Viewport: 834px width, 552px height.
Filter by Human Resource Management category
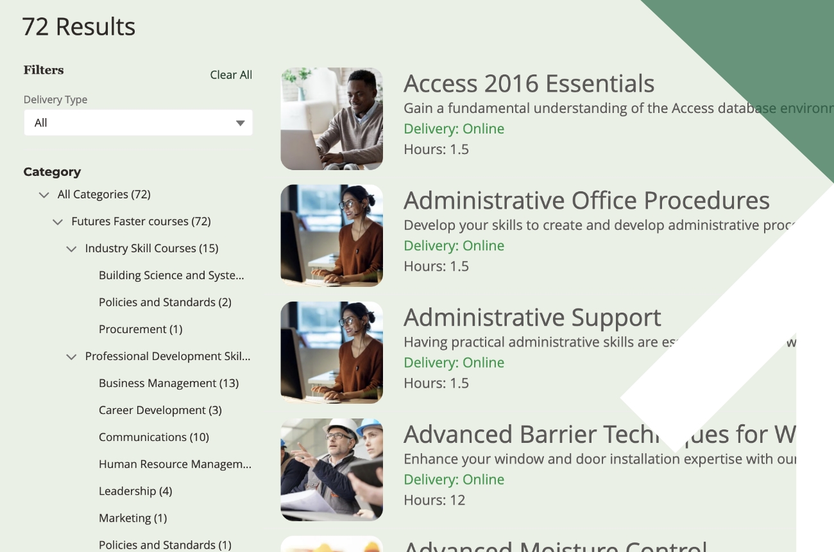(x=175, y=464)
